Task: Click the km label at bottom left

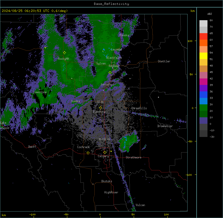Action: [x=4, y=215]
